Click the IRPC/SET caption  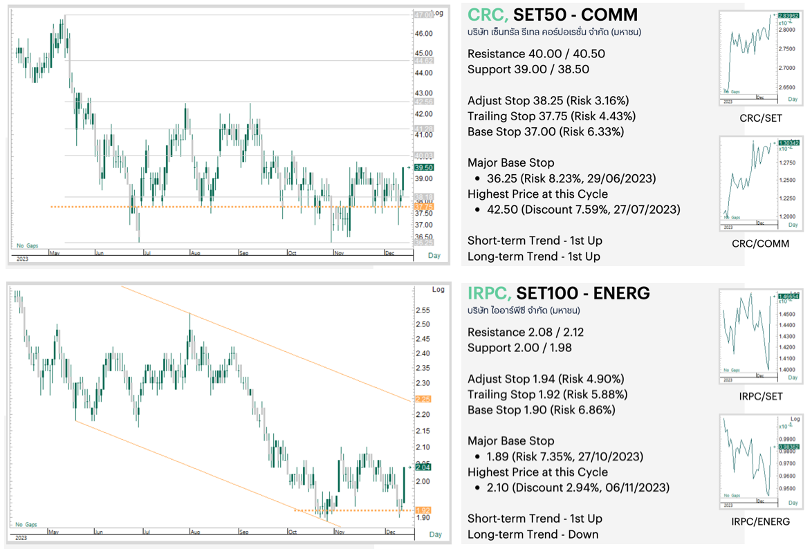761,397
